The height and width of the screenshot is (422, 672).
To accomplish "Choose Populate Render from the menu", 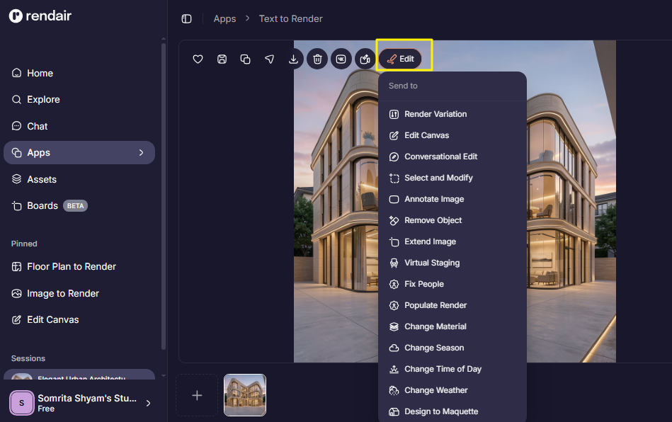I will click(452, 305).
